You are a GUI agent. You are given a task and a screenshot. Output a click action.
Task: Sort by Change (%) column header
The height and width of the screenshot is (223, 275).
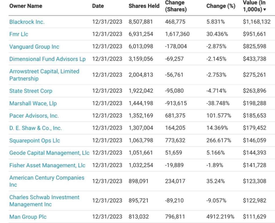point(221,6)
